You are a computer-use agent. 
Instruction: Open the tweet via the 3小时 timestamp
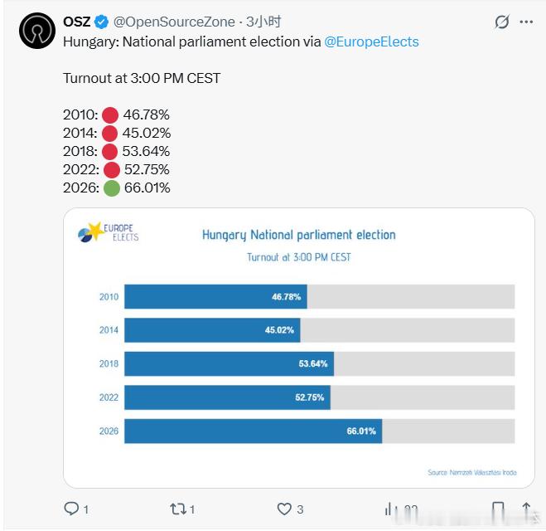pyautogui.click(x=263, y=22)
